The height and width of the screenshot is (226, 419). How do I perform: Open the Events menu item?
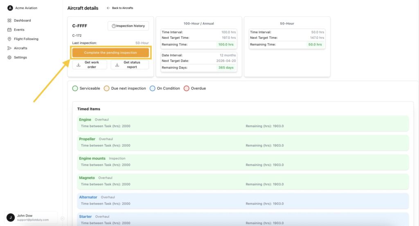coord(19,30)
